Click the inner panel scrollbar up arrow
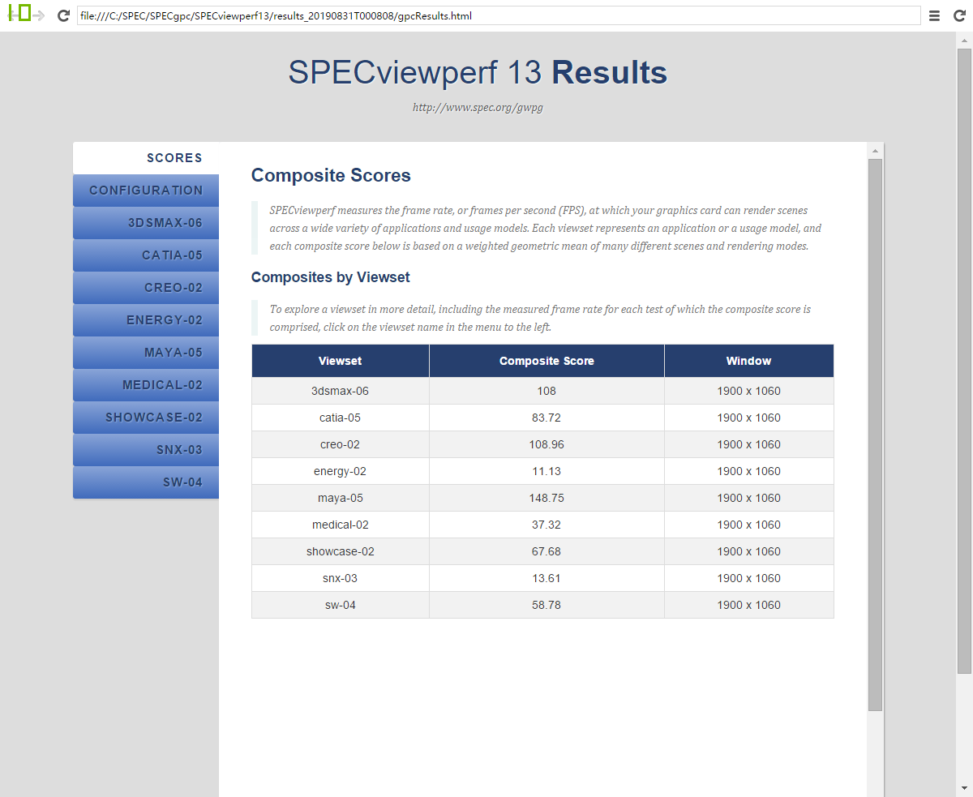Image resolution: width=973 pixels, height=797 pixels. click(875, 151)
